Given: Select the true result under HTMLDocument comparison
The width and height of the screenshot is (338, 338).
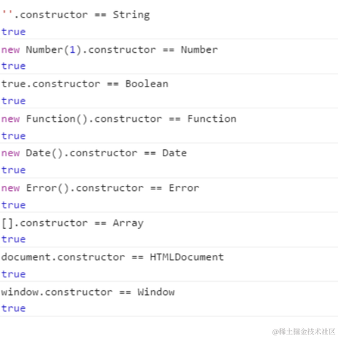Looking at the screenshot, I should (x=13, y=274).
